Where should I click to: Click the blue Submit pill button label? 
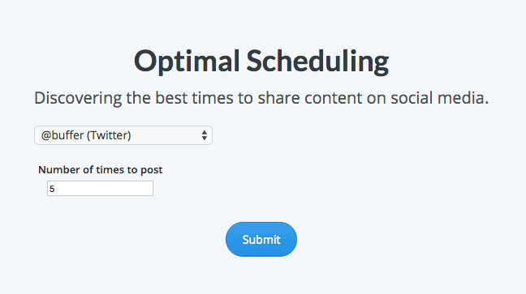point(261,240)
